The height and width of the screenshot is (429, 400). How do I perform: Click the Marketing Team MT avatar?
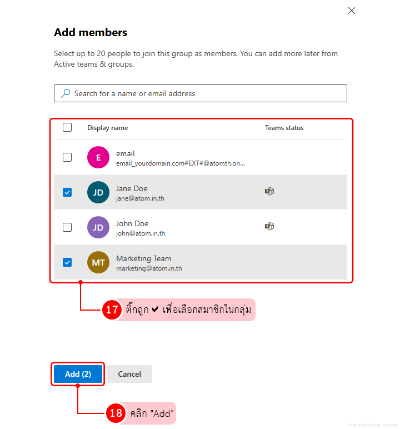click(x=98, y=262)
